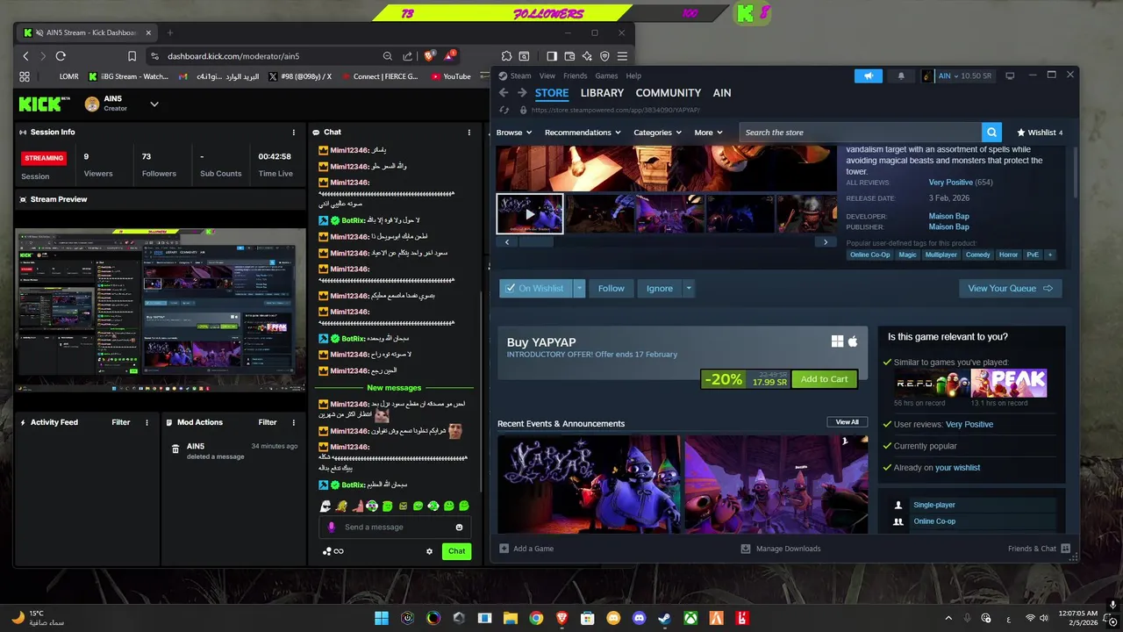Switch to the LIBRARY tab in Steam
The width and height of the screenshot is (1123, 632).
pyautogui.click(x=602, y=93)
